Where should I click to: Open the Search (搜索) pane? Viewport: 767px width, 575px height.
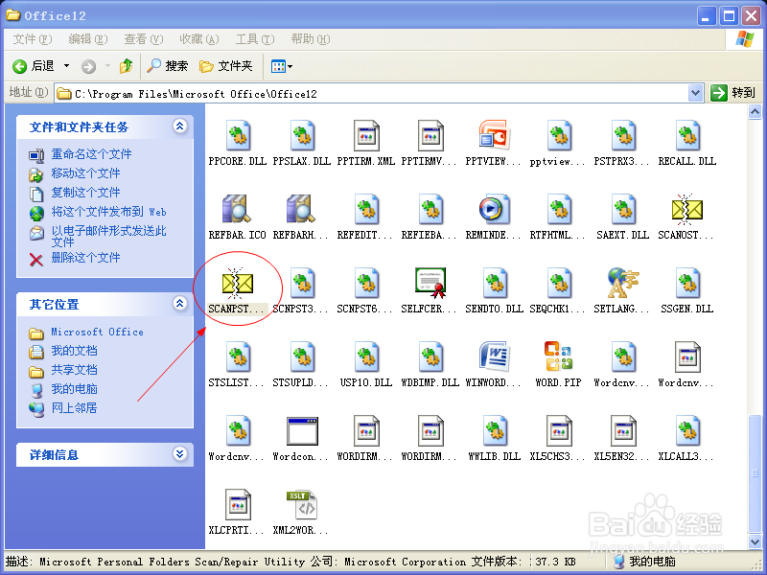pos(167,66)
